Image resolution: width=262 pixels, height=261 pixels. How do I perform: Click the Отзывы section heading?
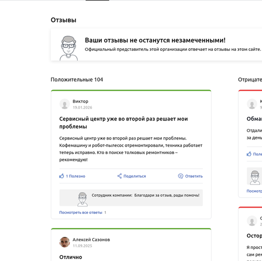click(63, 20)
